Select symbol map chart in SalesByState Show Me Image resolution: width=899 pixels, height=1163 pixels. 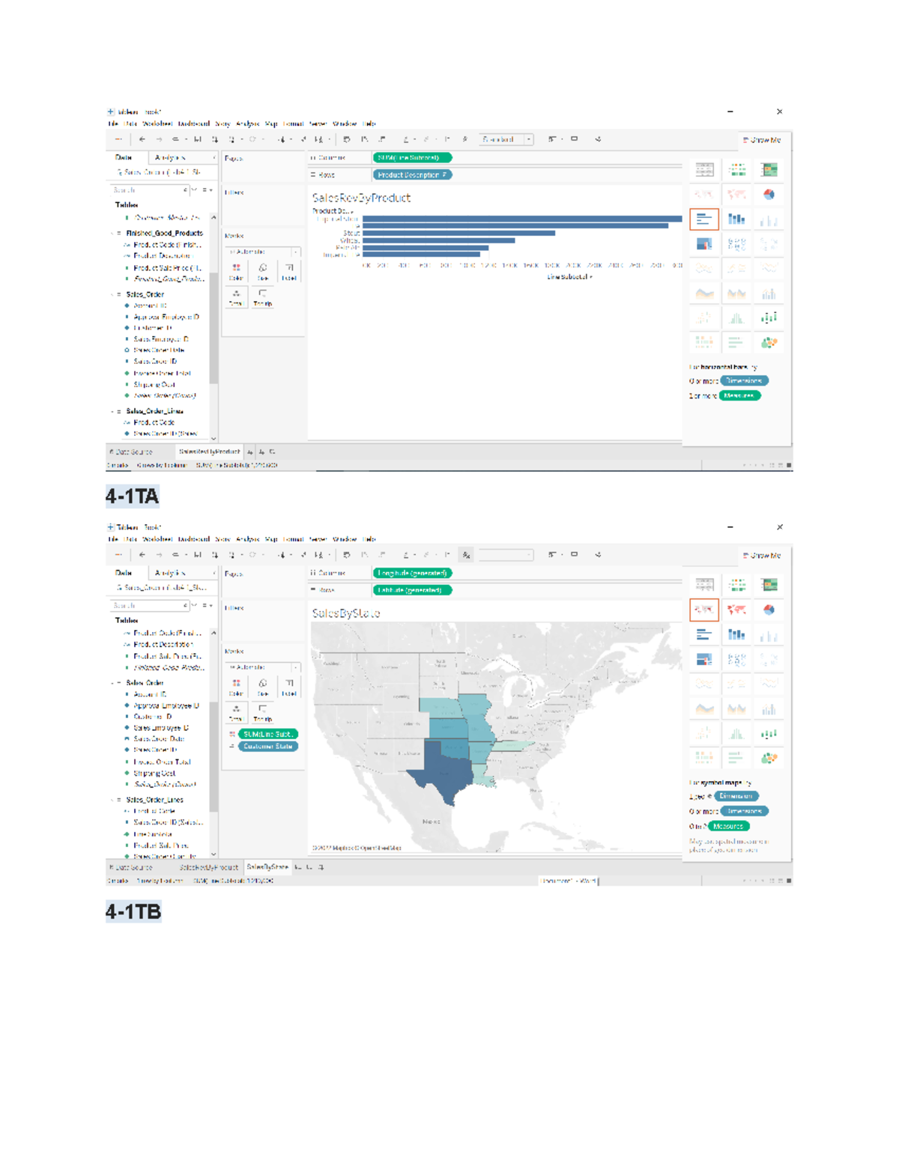click(x=704, y=610)
